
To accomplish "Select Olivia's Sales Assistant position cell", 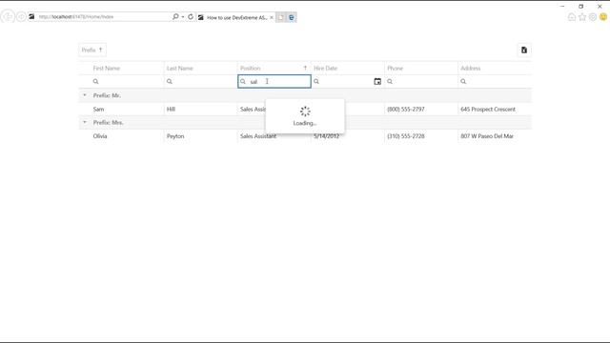I will point(258,136).
